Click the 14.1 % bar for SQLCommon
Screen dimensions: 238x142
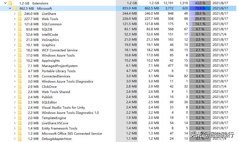[200, 24]
